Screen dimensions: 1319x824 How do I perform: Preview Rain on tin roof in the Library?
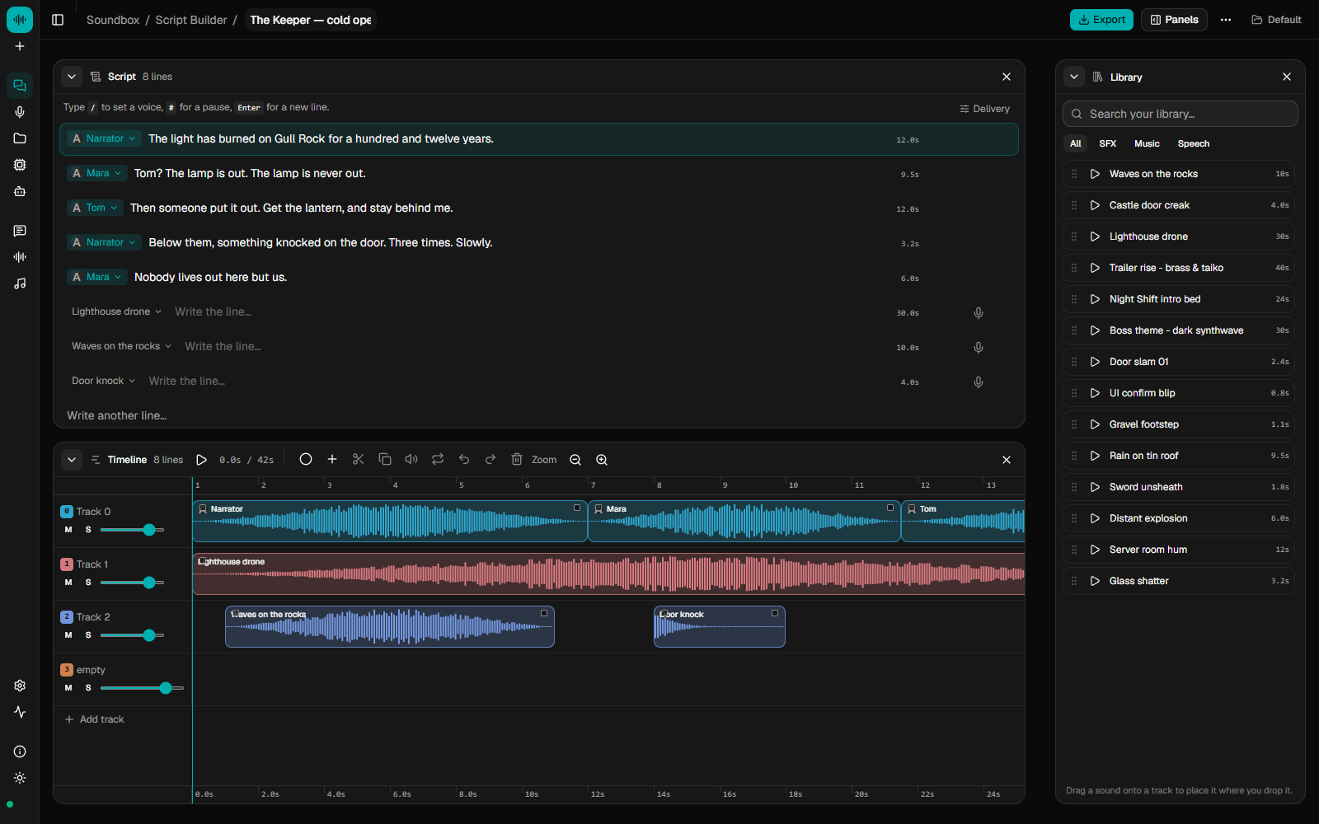click(1095, 456)
